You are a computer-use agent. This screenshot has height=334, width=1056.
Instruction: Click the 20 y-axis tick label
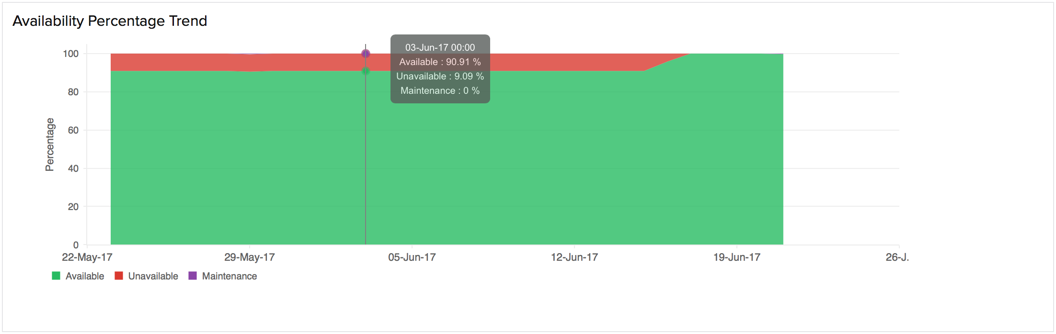tap(73, 207)
